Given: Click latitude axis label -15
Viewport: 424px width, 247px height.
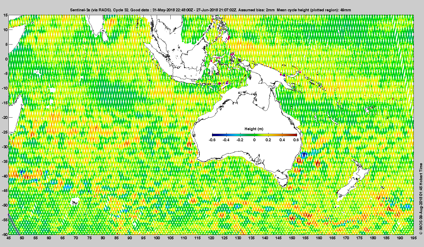Looking at the screenshot, I should tap(5, 103).
